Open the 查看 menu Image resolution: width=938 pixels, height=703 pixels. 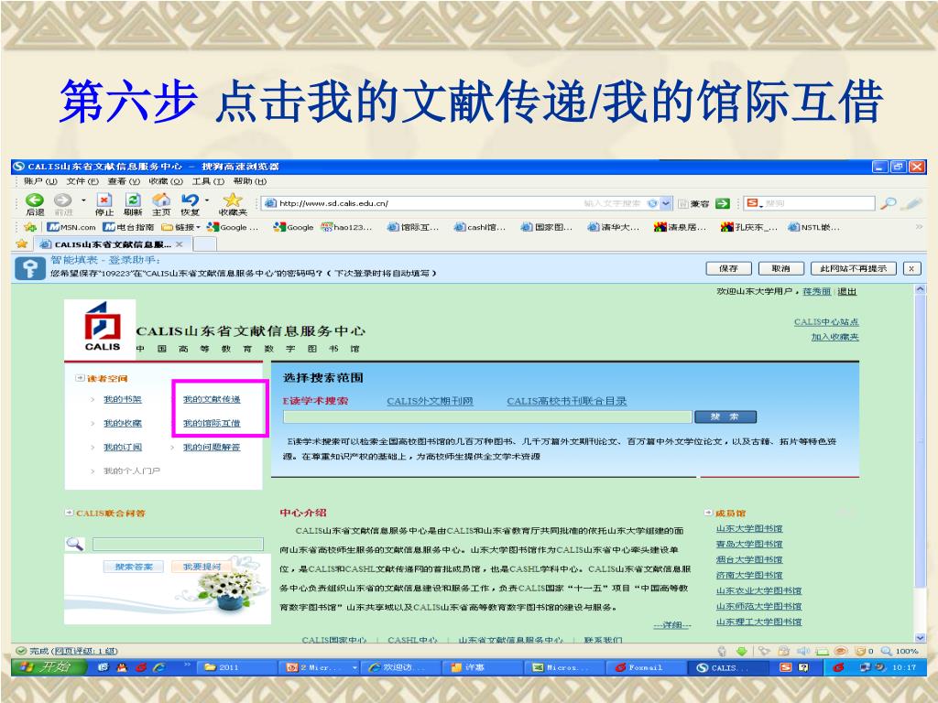[x=124, y=181]
